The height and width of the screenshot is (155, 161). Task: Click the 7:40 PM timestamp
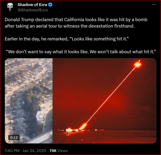(12, 150)
